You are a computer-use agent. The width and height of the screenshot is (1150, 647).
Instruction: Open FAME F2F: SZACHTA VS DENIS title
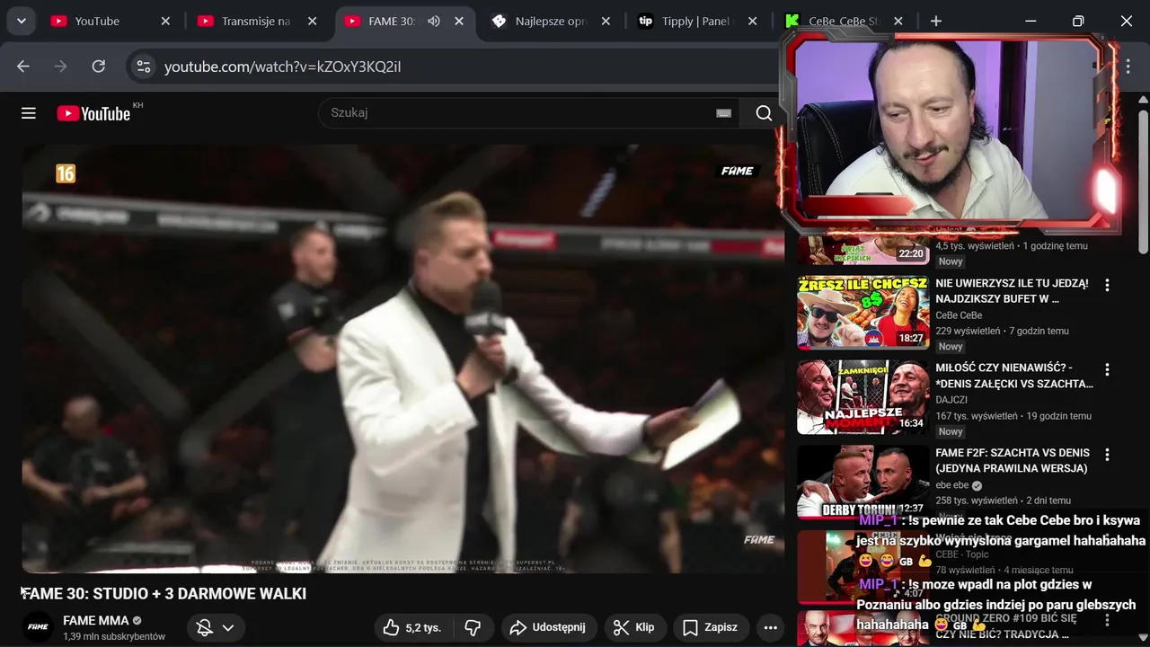click(x=1013, y=460)
